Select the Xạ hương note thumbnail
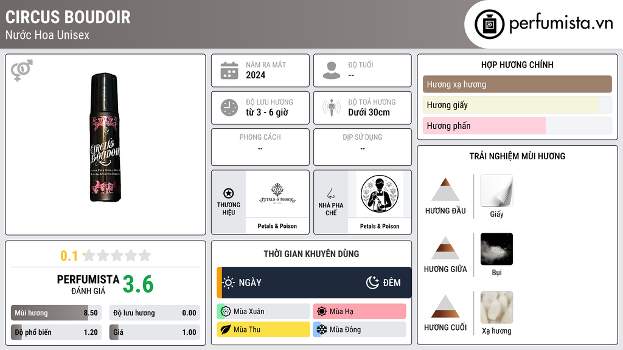Image resolution: width=623 pixels, height=350 pixels. 496,307
